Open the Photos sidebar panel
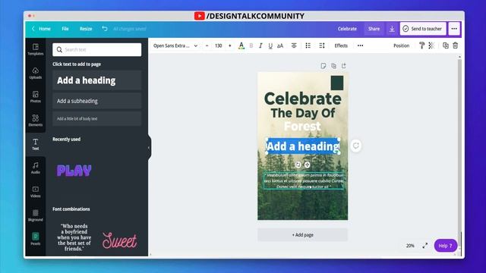This screenshot has height=273, width=486. tap(36, 97)
